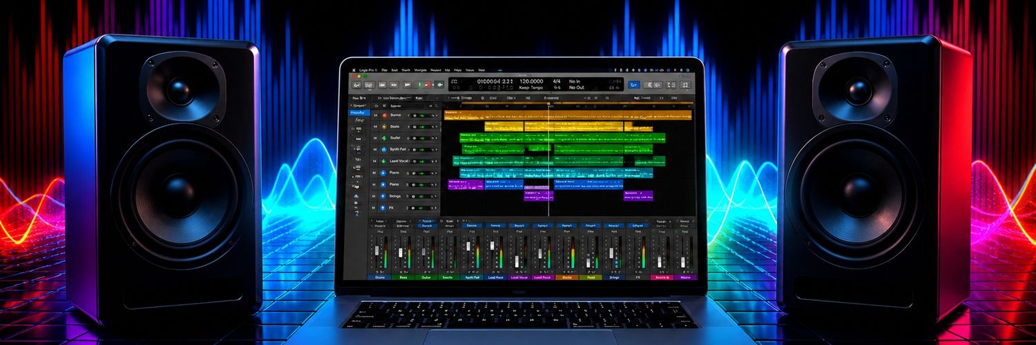Select the green Guitar track icon
Image resolution: width=1036 pixels, height=345 pixels.
point(384,138)
